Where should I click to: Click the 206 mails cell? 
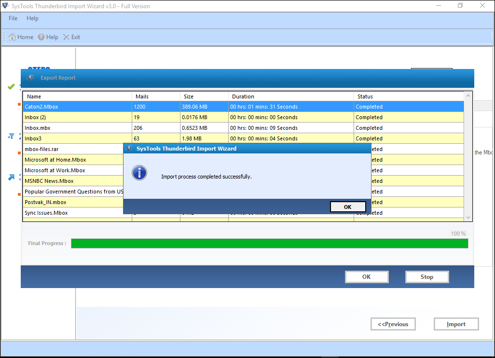tap(156, 128)
